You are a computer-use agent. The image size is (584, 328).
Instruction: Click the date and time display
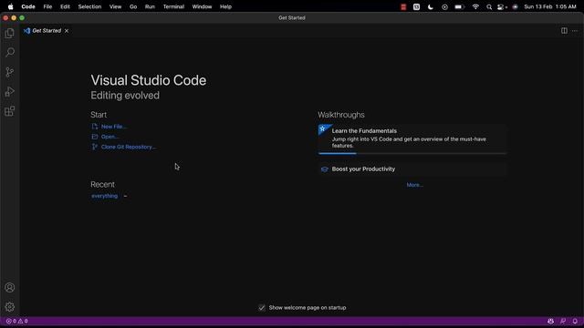pyautogui.click(x=550, y=6)
